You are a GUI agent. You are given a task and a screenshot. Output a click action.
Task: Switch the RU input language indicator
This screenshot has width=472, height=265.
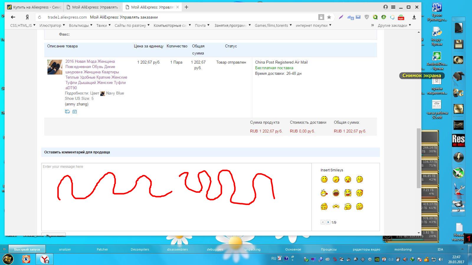(274, 259)
